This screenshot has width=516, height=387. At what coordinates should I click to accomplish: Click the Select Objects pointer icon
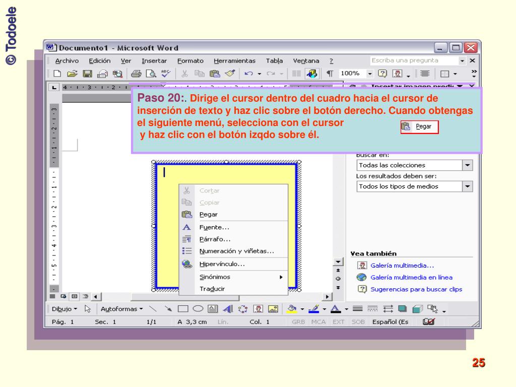(x=88, y=309)
